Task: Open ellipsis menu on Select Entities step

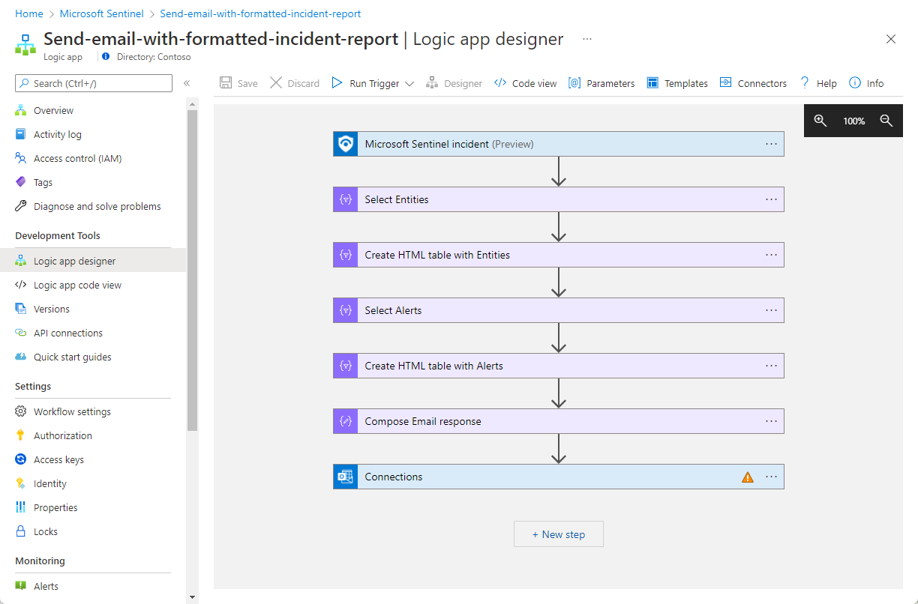Action: click(771, 199)
